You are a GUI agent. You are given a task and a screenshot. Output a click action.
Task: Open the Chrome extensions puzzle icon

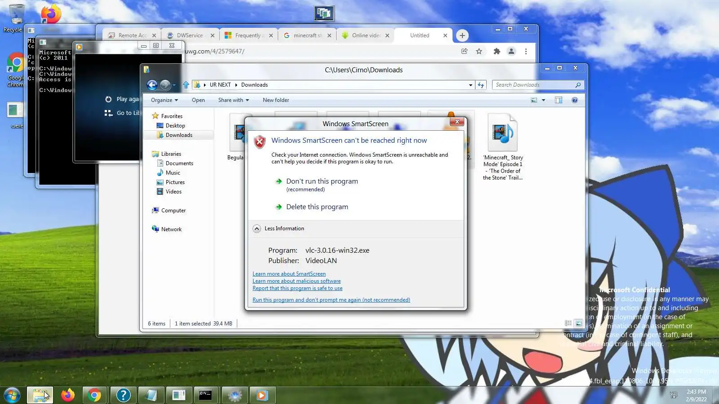pyautogui.click(x=497, y=51)
